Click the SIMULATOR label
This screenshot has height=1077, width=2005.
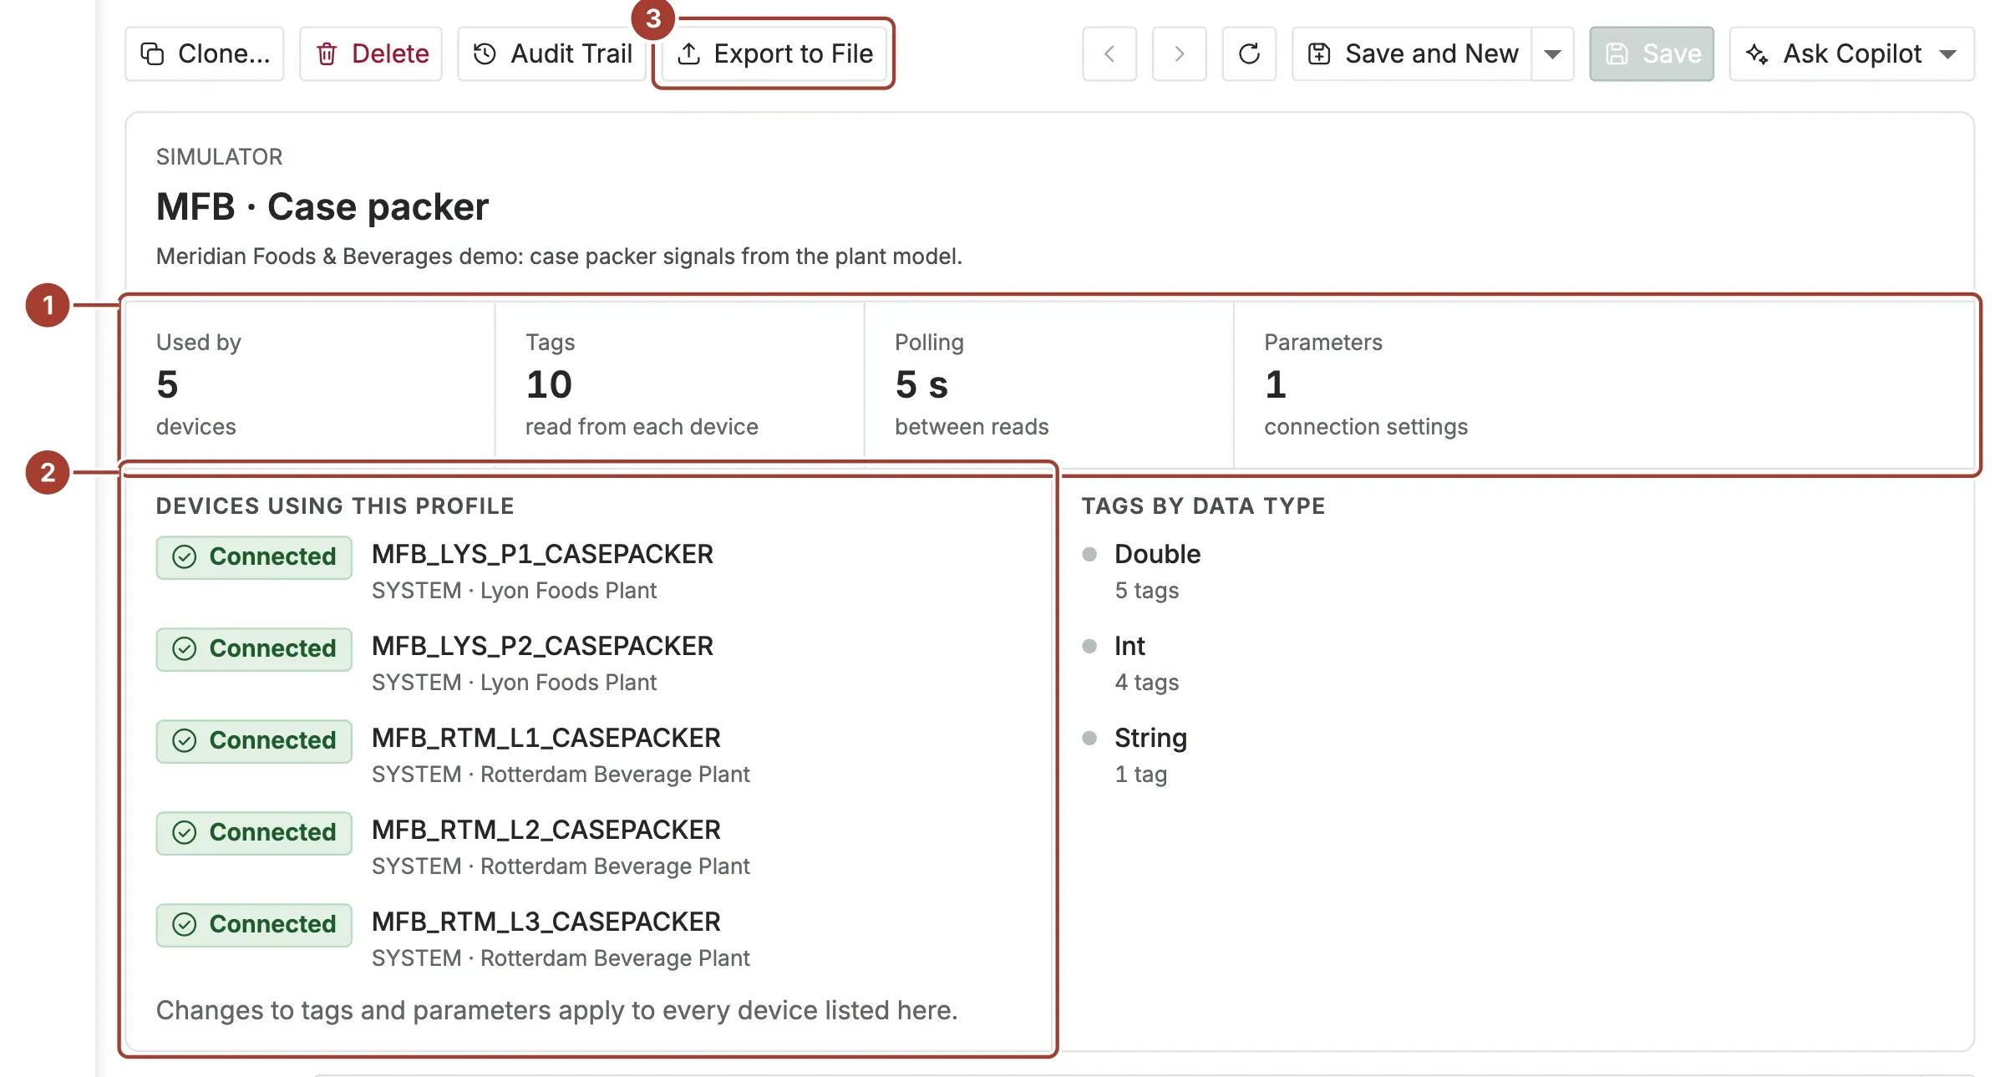[x=219, y=157]
